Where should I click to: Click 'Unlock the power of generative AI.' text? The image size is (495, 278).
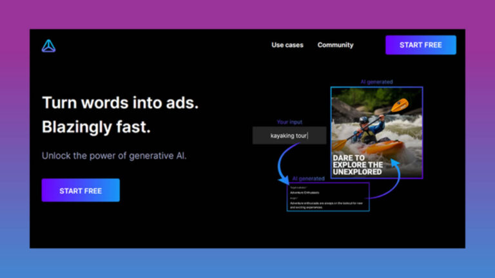[114, 156]
